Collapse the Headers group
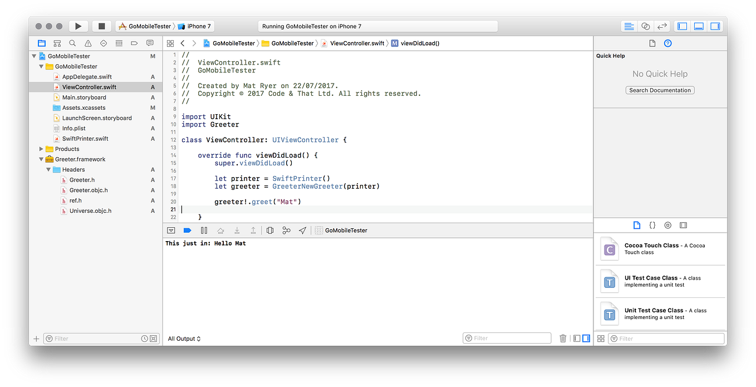756x387 pixels. (x=48, y=169)
